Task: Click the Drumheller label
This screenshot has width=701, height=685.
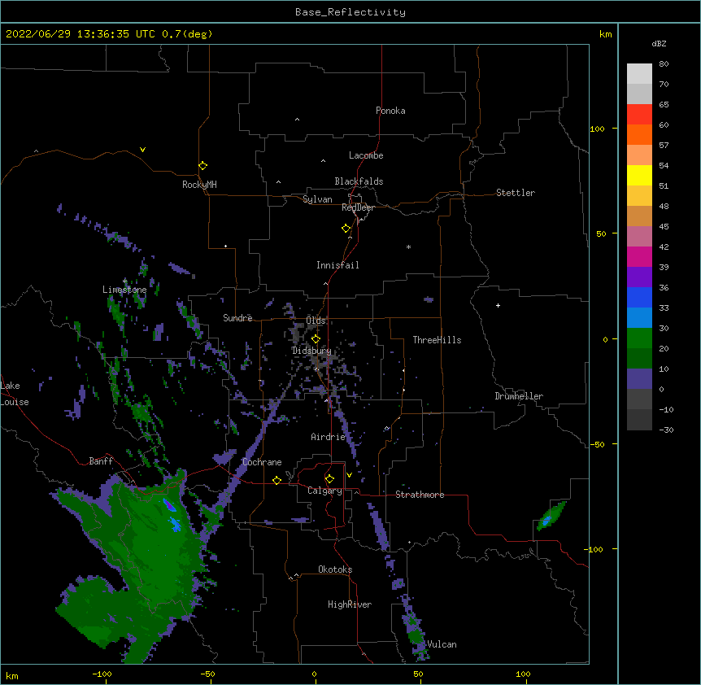Action: (x=519, y=396)
